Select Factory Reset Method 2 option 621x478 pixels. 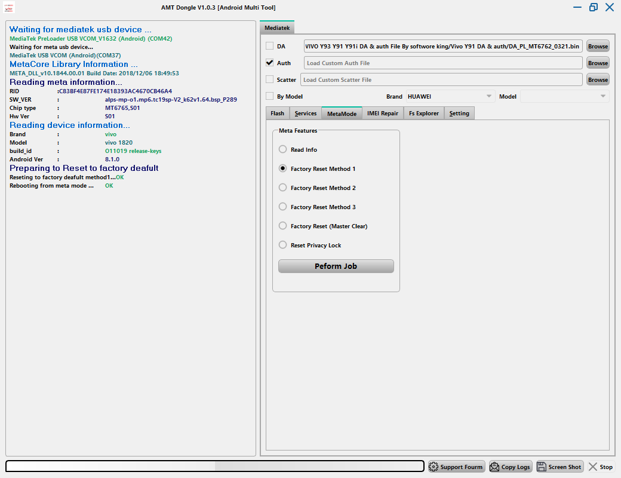point(283,188)
